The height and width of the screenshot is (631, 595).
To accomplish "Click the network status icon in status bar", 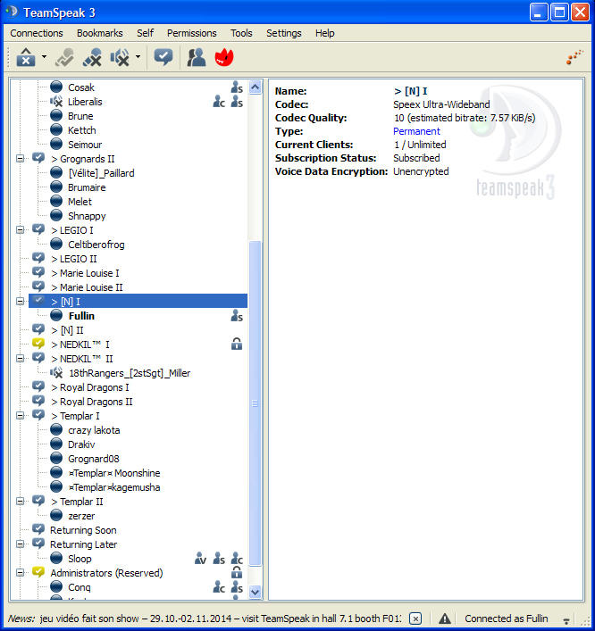I will pyautogui.click(x=566, y=620).
